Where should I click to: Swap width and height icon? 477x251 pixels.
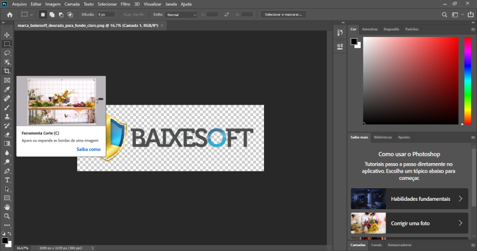click(x=227, y=14)
